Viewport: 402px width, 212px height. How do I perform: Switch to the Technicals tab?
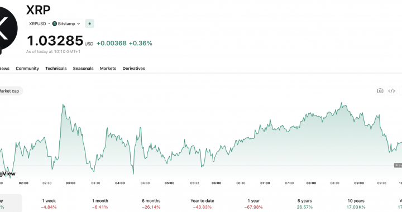pyautogui.click(x=56, y=69)
